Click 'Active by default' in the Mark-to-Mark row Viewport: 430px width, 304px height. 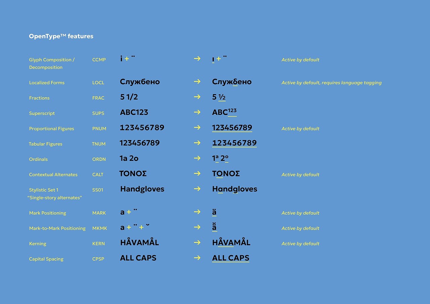point(301,228)
